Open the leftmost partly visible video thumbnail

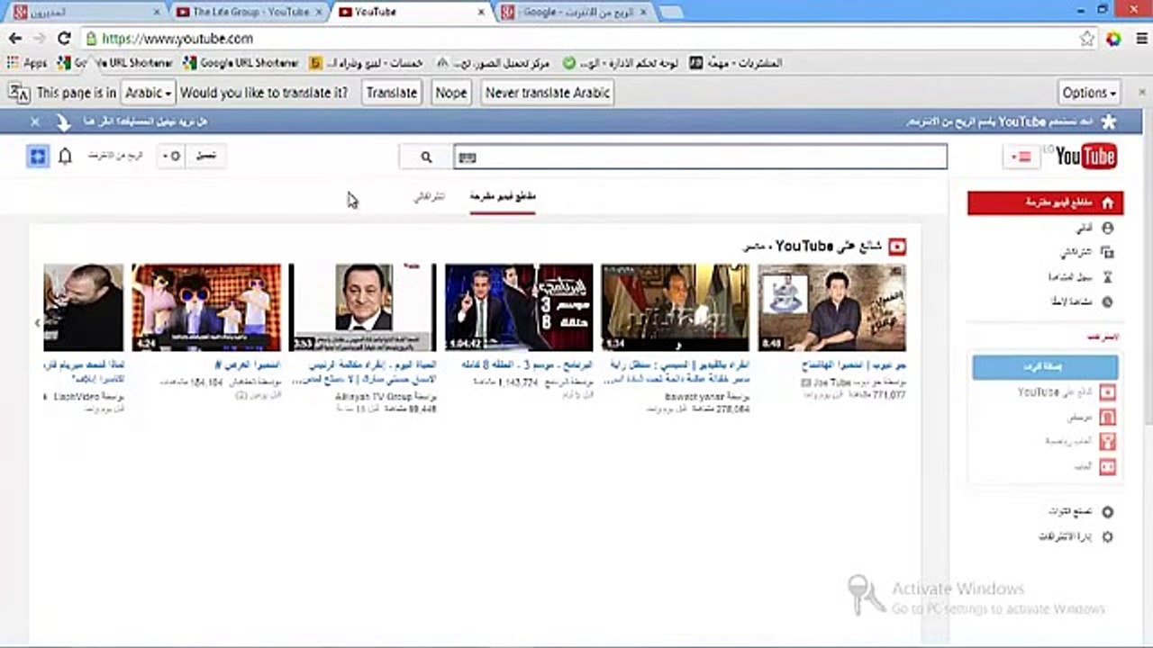(83, 307)
